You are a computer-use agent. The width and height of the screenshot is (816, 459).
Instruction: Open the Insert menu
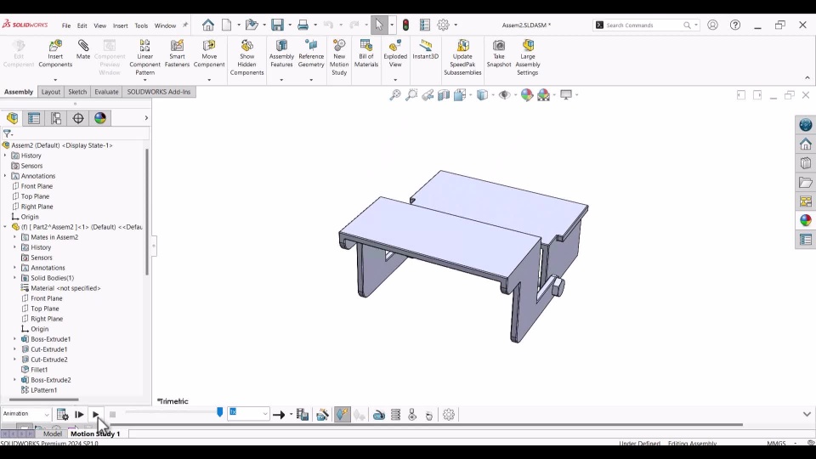point(120,25)
